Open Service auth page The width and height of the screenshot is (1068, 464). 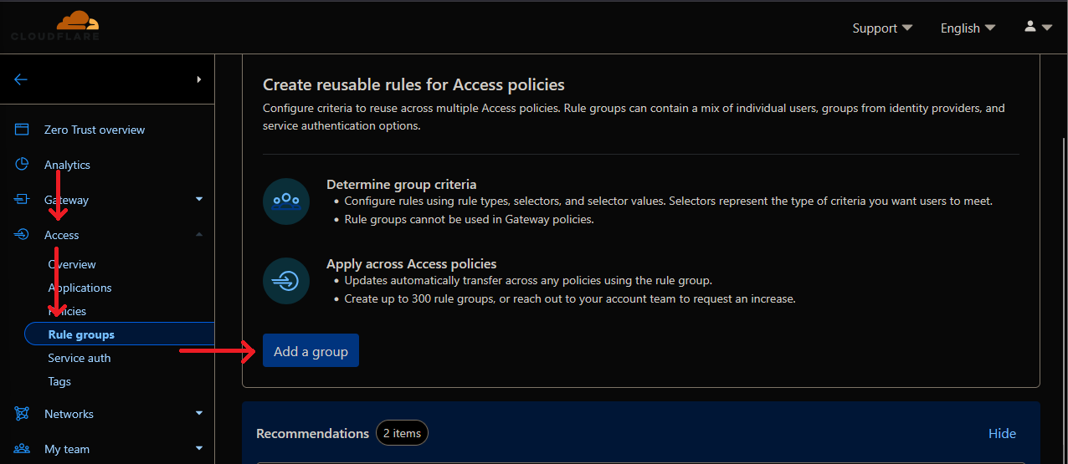pyautogui.click(x=80, y=358)
